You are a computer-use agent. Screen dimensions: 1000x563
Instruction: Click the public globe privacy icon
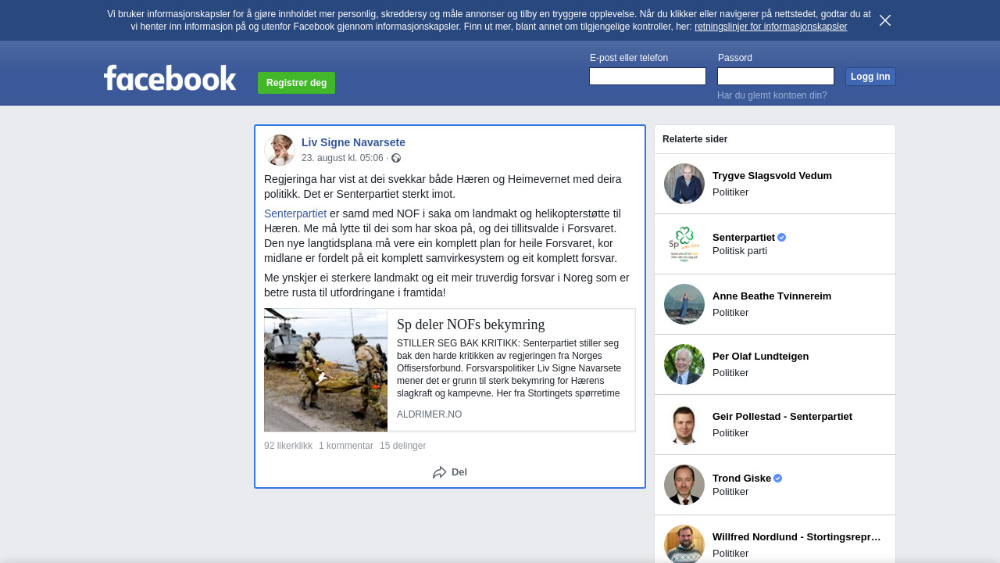[x=396, y=158]
